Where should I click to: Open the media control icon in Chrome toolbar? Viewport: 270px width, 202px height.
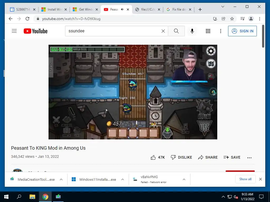[x=243, y=19]
